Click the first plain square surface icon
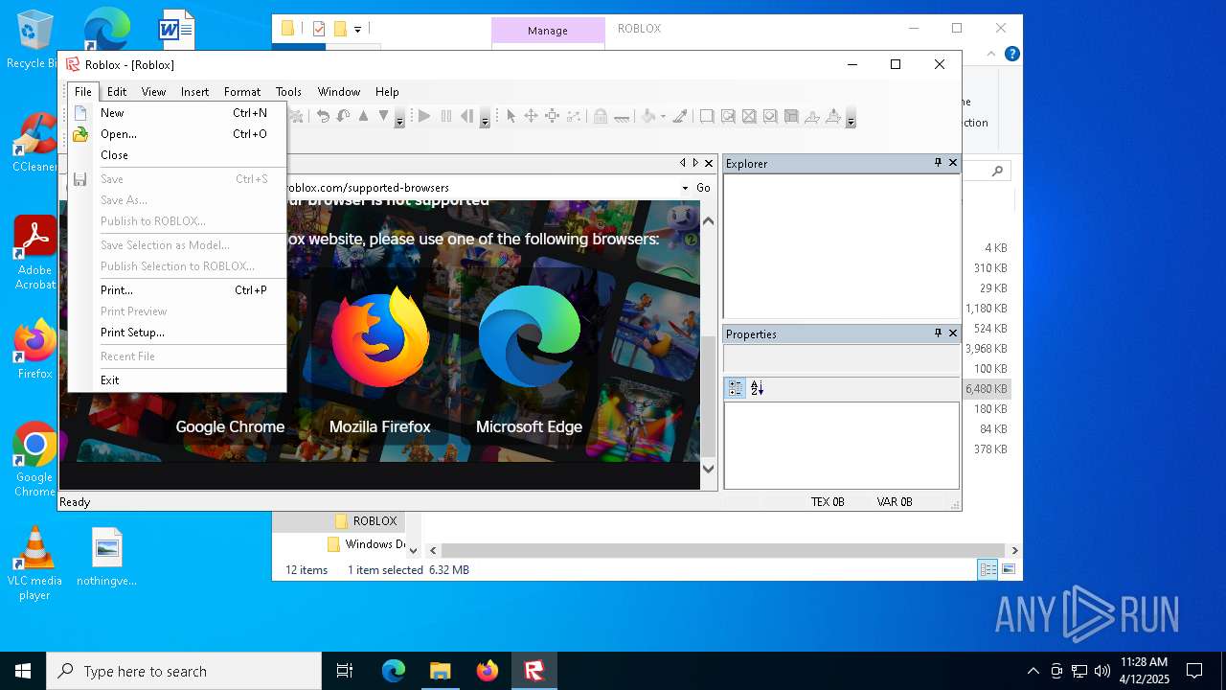This screenshot has height=690, width=1226. pyautogui.click(x=707, y=116)
